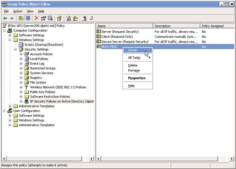
Task: Expand the Public Key Policies node
Action: [21, 92]
